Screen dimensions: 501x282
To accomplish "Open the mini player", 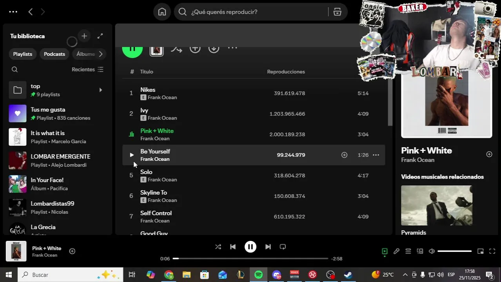I will [x=481, y=251].
